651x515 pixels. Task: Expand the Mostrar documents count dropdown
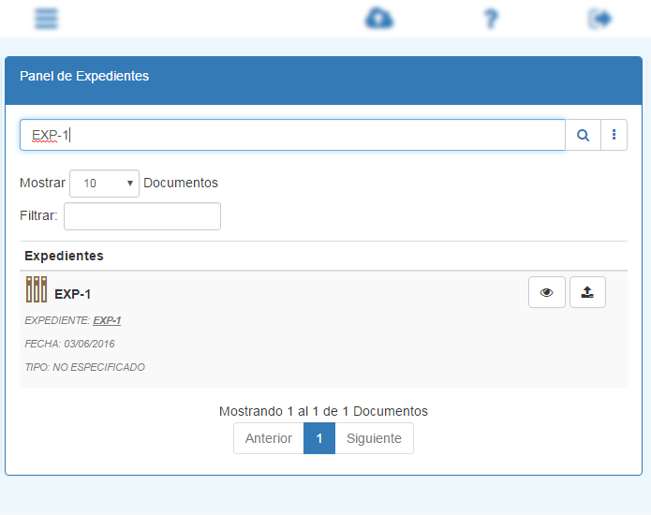(104, 184)
